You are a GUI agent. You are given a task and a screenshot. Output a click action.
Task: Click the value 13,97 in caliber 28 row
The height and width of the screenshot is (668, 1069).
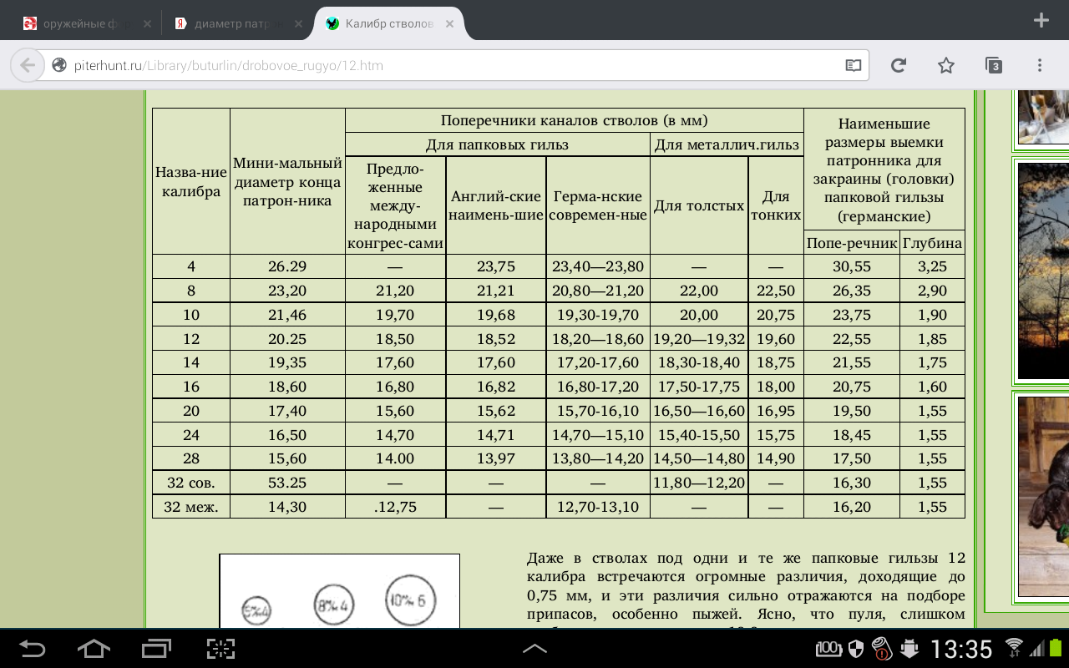click(x=496, y=458)
